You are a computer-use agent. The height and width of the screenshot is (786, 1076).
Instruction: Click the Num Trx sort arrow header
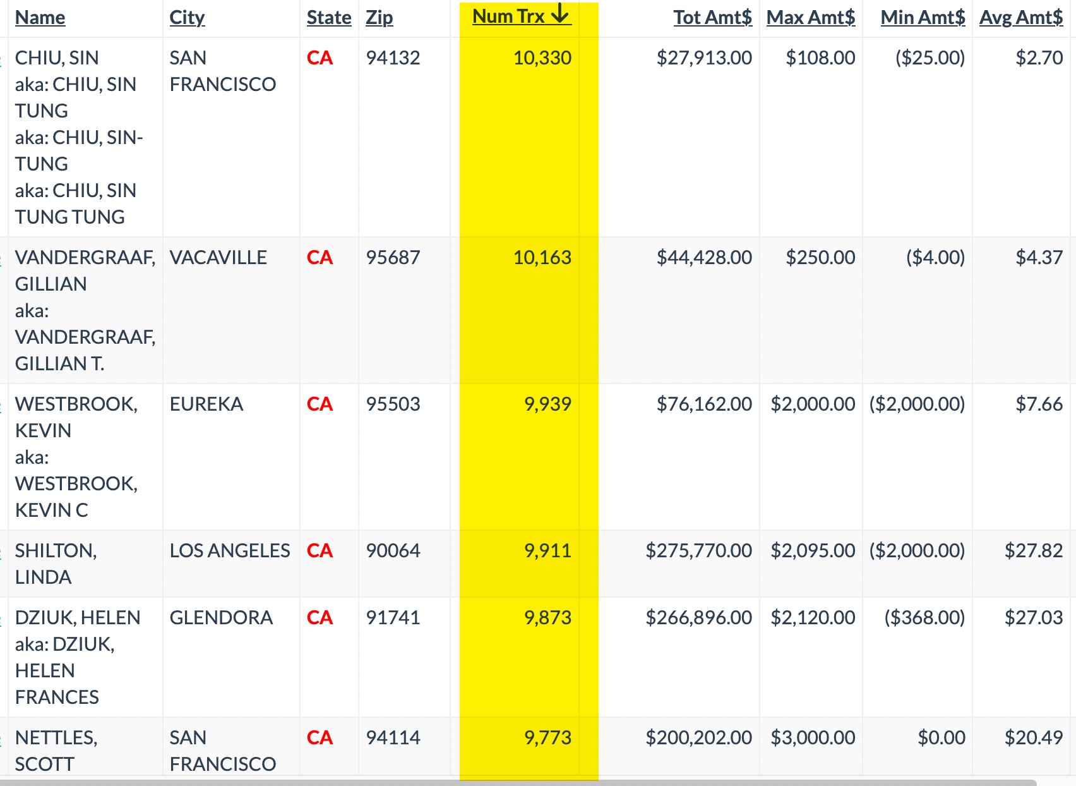click(x=522, y=16)
